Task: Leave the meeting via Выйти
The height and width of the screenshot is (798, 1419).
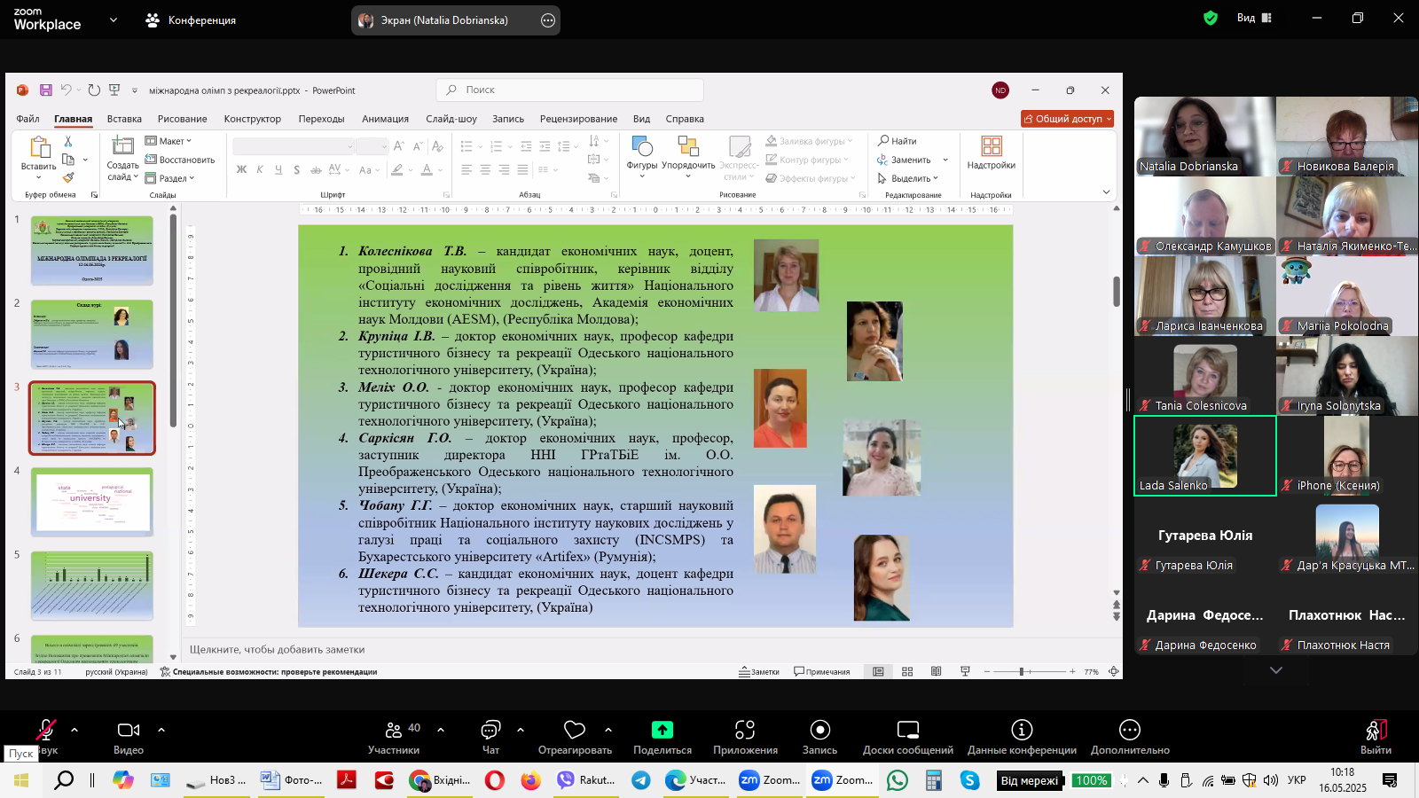Action: pyautogui.click(x=1376, y=736)
